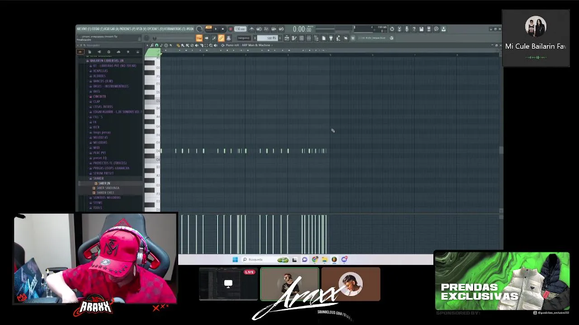Select the SAKER JN item
Viewport: 579px width, 325px height.
(104, 183)
